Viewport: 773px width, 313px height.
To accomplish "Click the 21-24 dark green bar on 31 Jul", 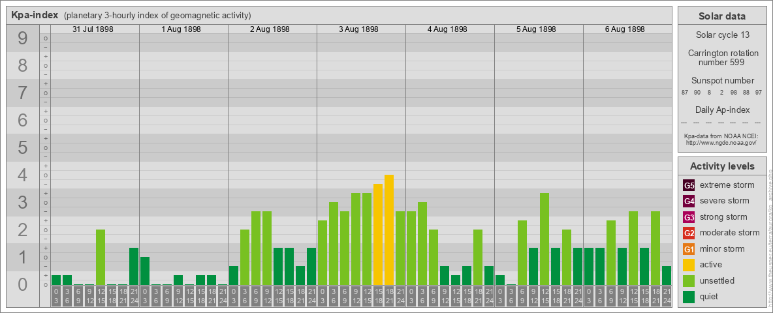I will 134,266.
